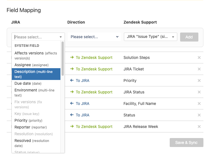Viewport: 220px width, 163px height.
Task: Choose Key (issue key) option
Action: tap(36, 114)
